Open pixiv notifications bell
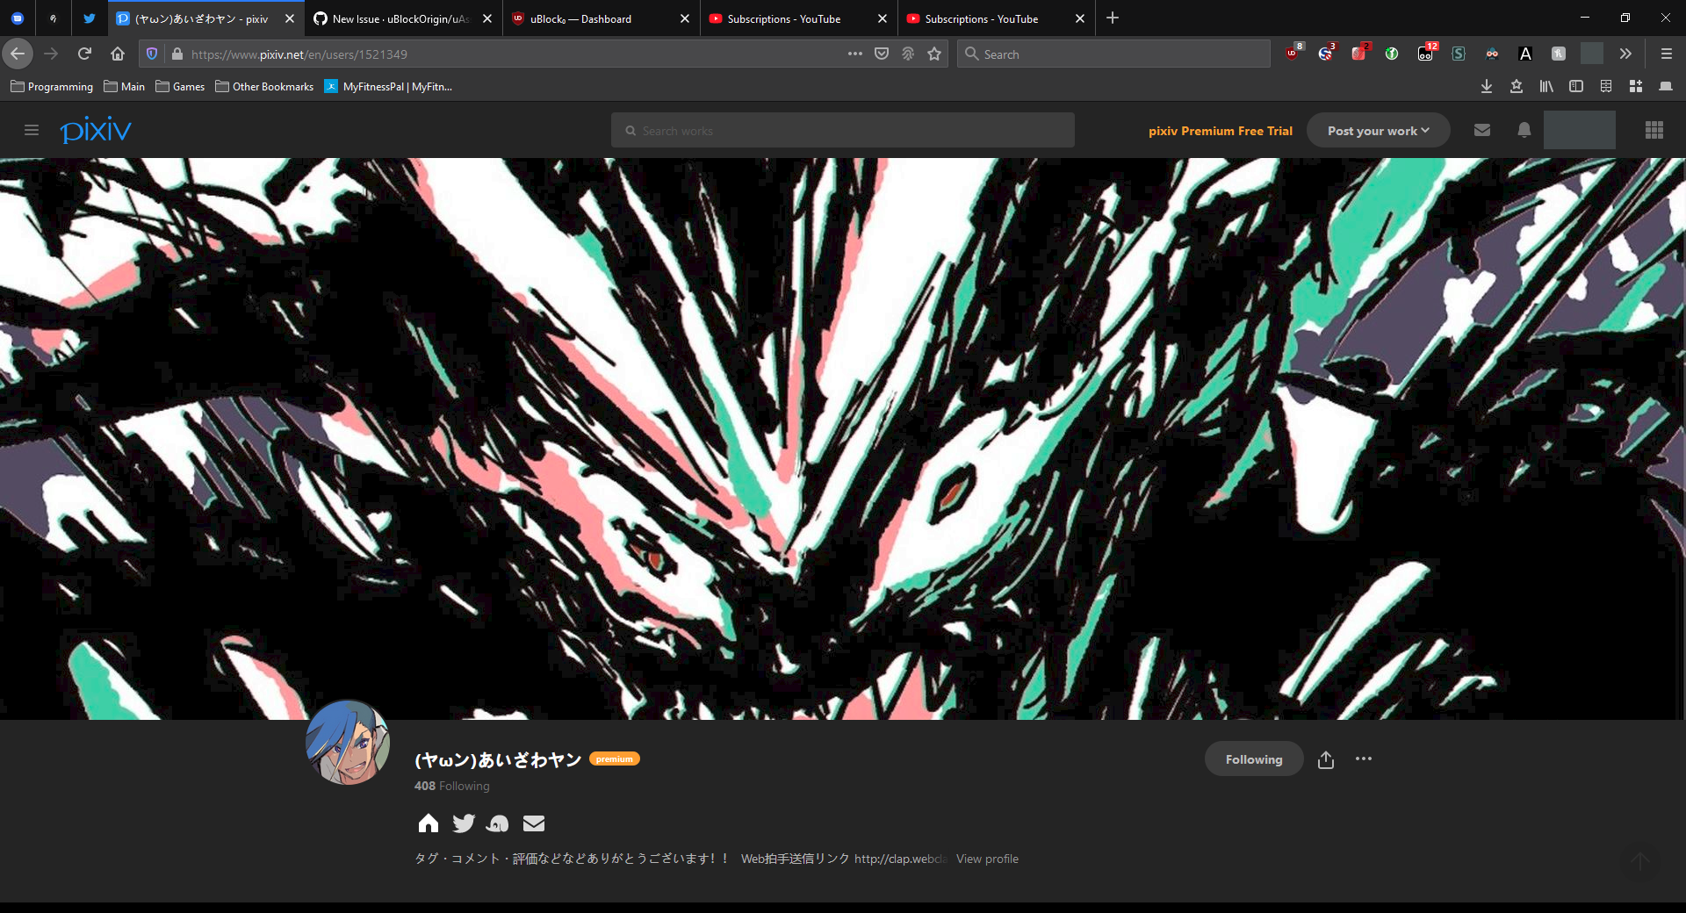 pos(1524,130)
